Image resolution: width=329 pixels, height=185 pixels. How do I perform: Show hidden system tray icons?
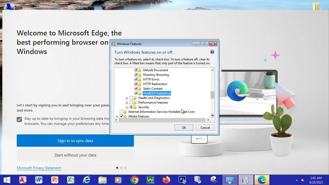tap(297, 180)
